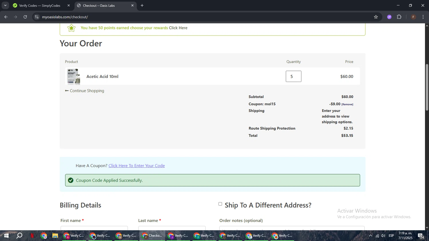Click Here to choose your rewards

(x=178, y=28)
